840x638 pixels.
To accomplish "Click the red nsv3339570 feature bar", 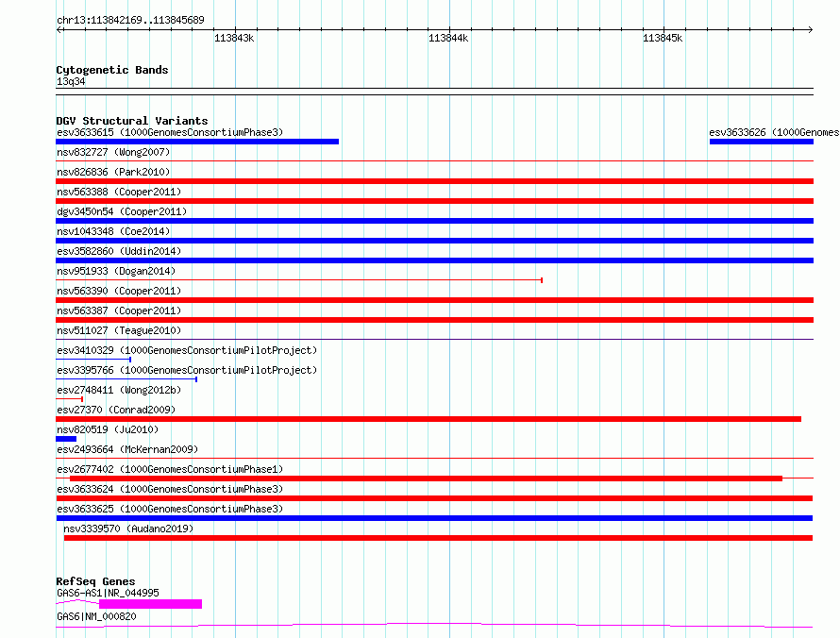I will pyautogui.click(x=438, y=538).
